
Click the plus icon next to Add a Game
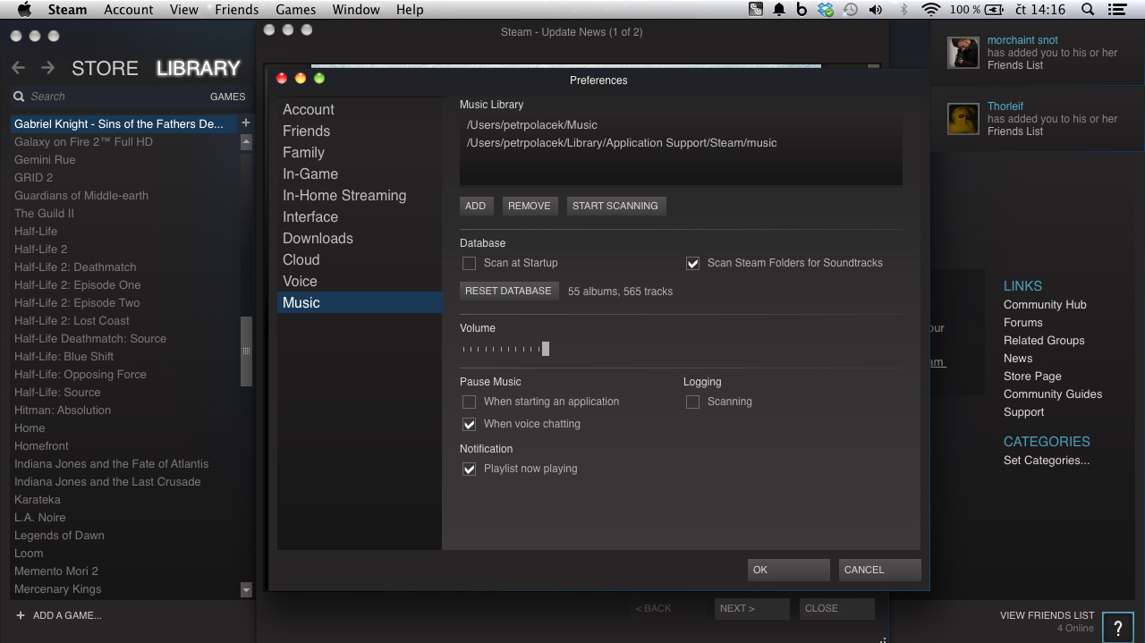(21, 615)
